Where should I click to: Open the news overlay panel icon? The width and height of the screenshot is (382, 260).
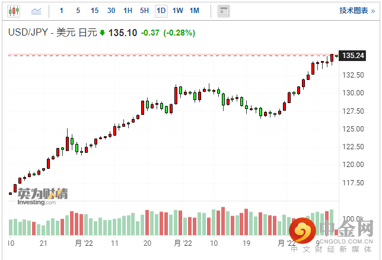tap(224, 11)
